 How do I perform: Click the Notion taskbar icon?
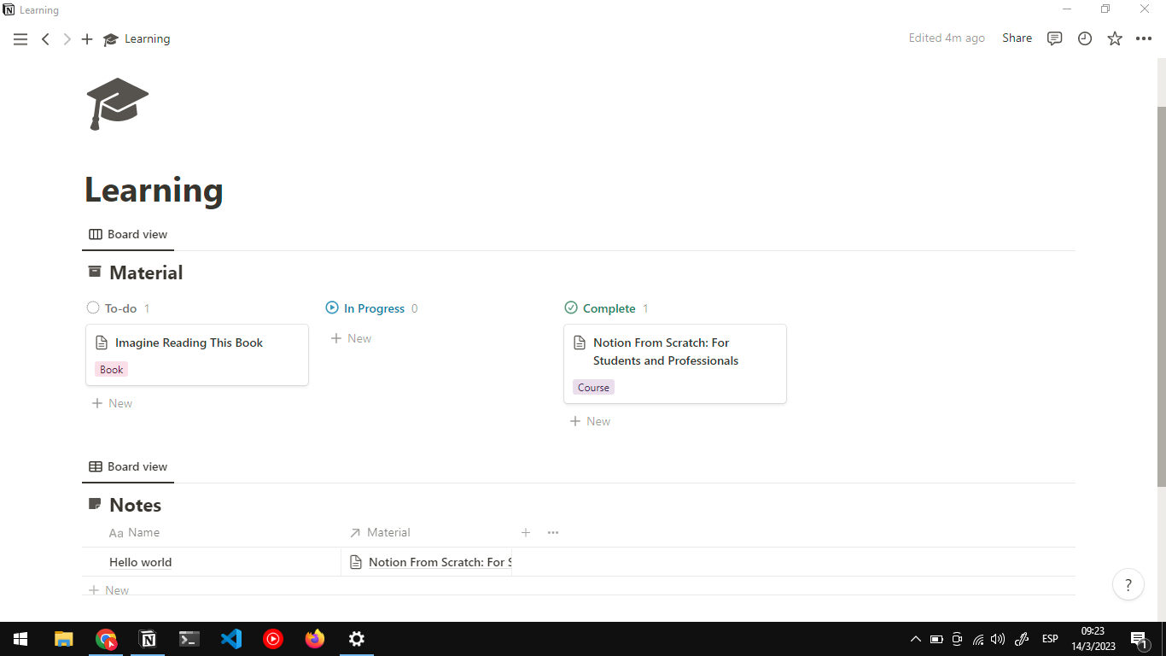pos(148,639)
